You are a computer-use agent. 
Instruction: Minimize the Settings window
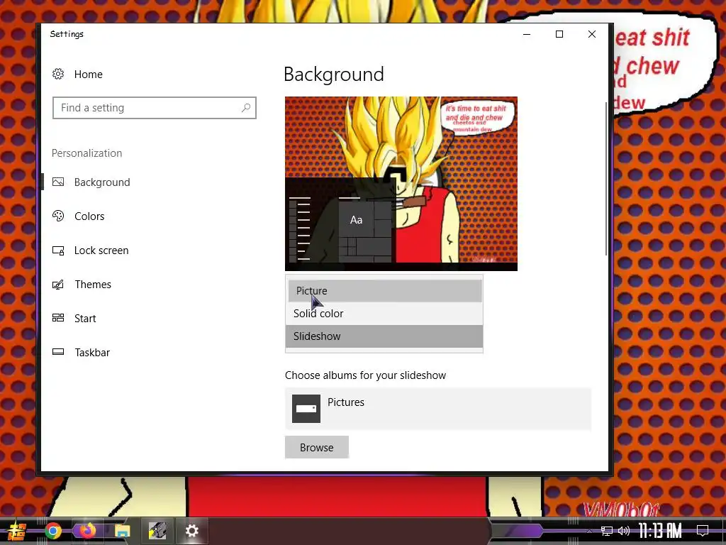pos(527,34)
